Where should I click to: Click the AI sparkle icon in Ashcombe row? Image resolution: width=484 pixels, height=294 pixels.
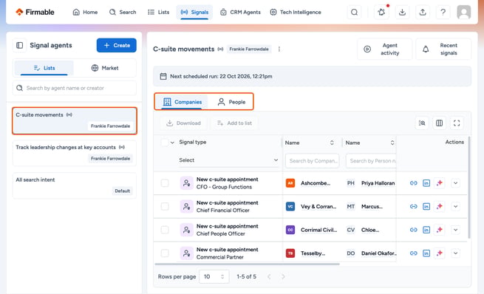coord(440,183)
